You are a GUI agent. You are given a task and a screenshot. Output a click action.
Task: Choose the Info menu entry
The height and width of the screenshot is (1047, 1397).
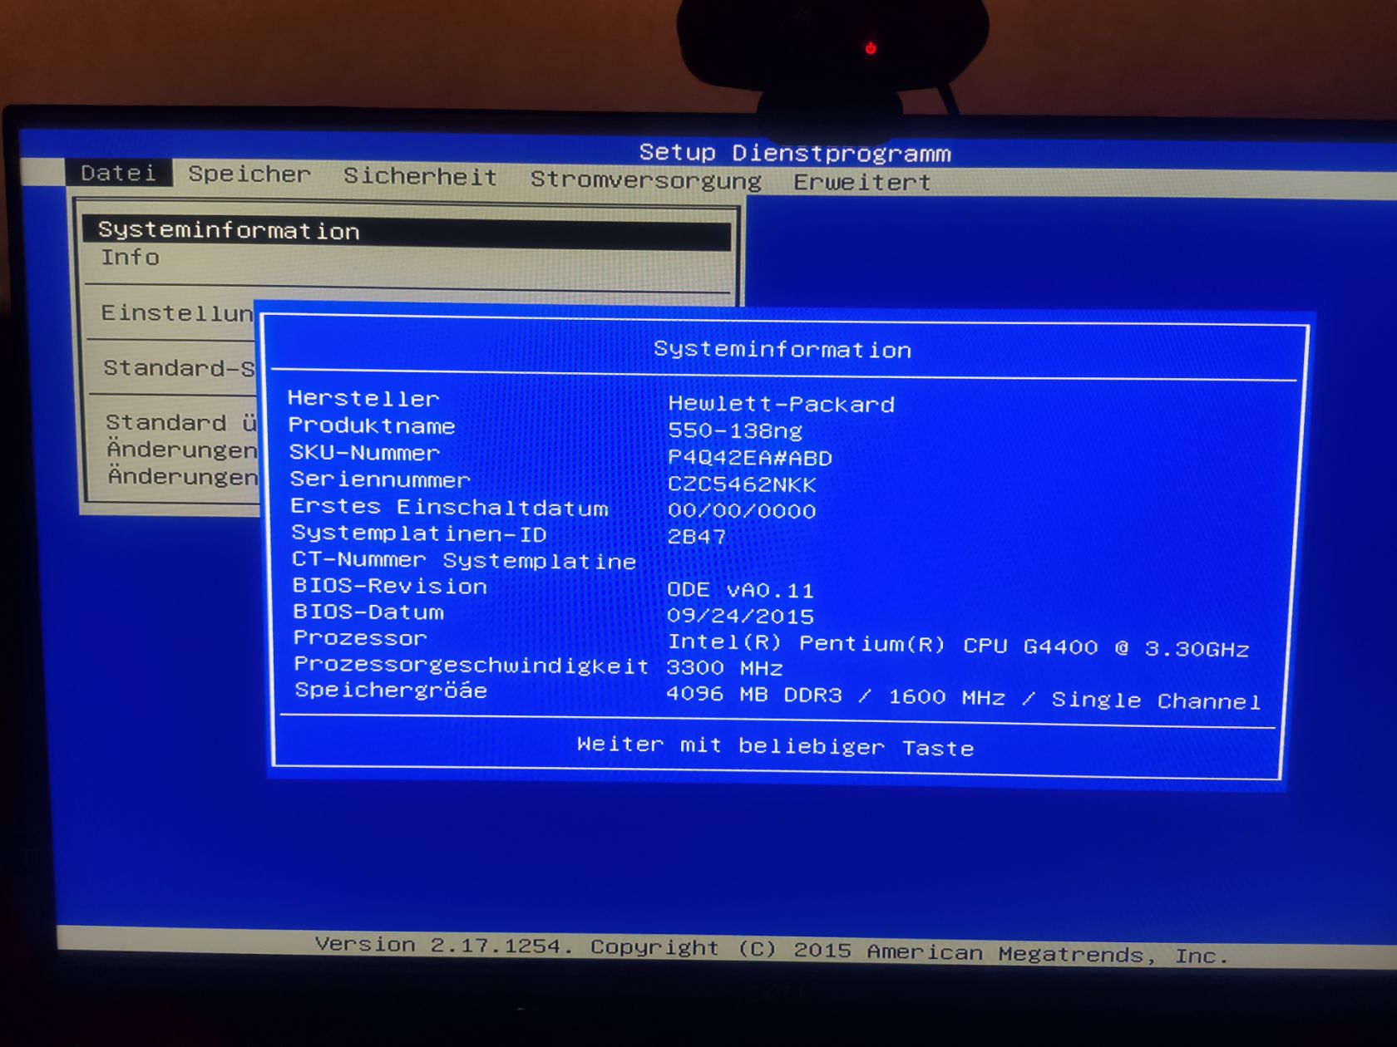point(131,258)
